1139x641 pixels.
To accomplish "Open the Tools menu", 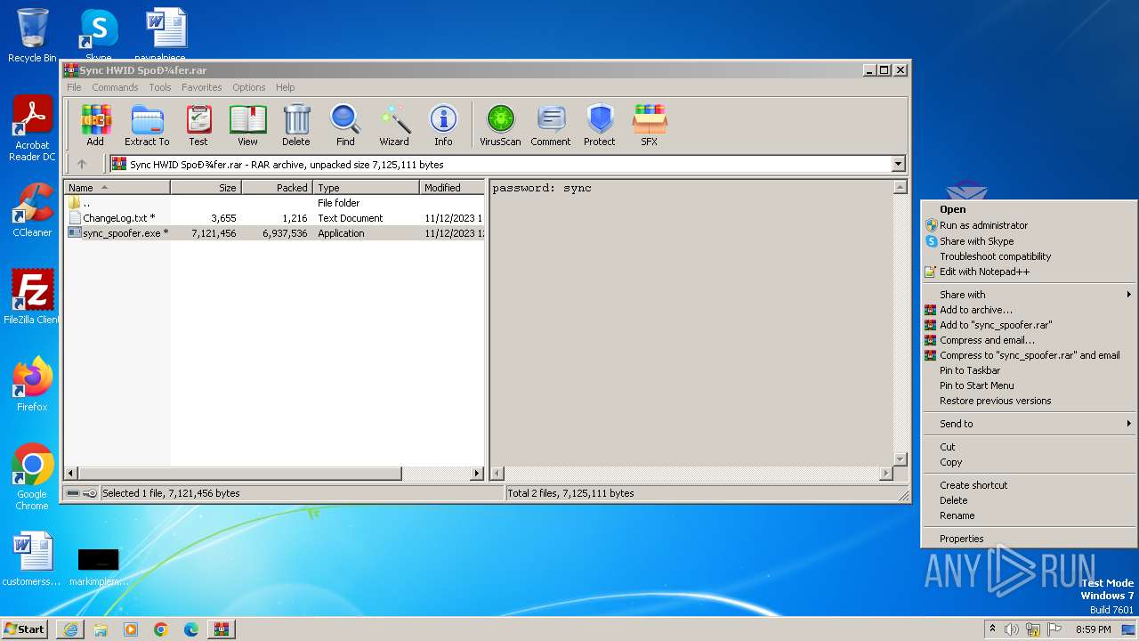I will [x=160, y=87].
